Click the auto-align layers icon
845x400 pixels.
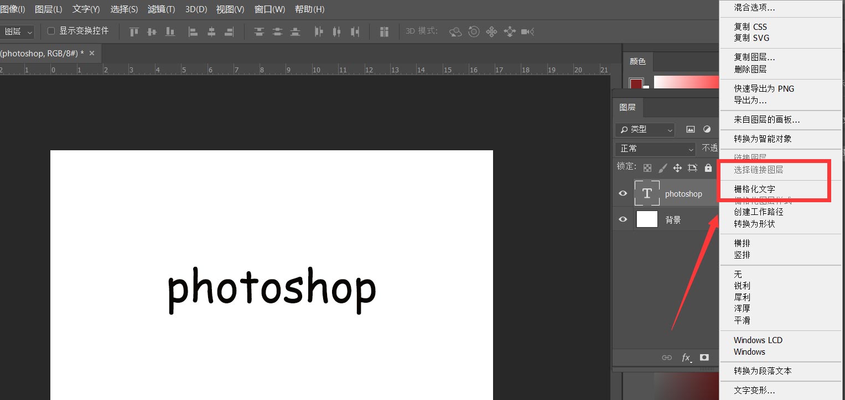(384, 32)
